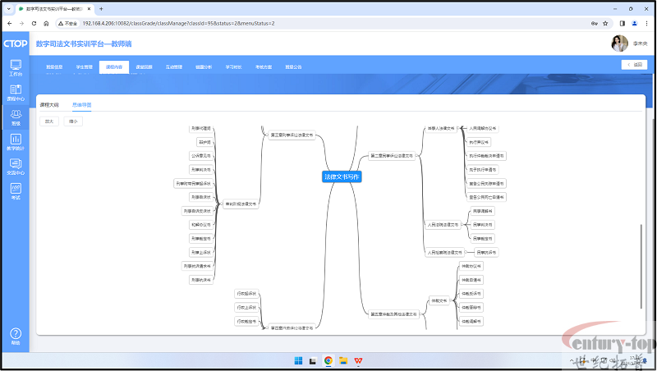Image resolution: width=657 pixels, height=371 pixels.
Task: Click the saved-password key icon
Action: click(594, 24)
